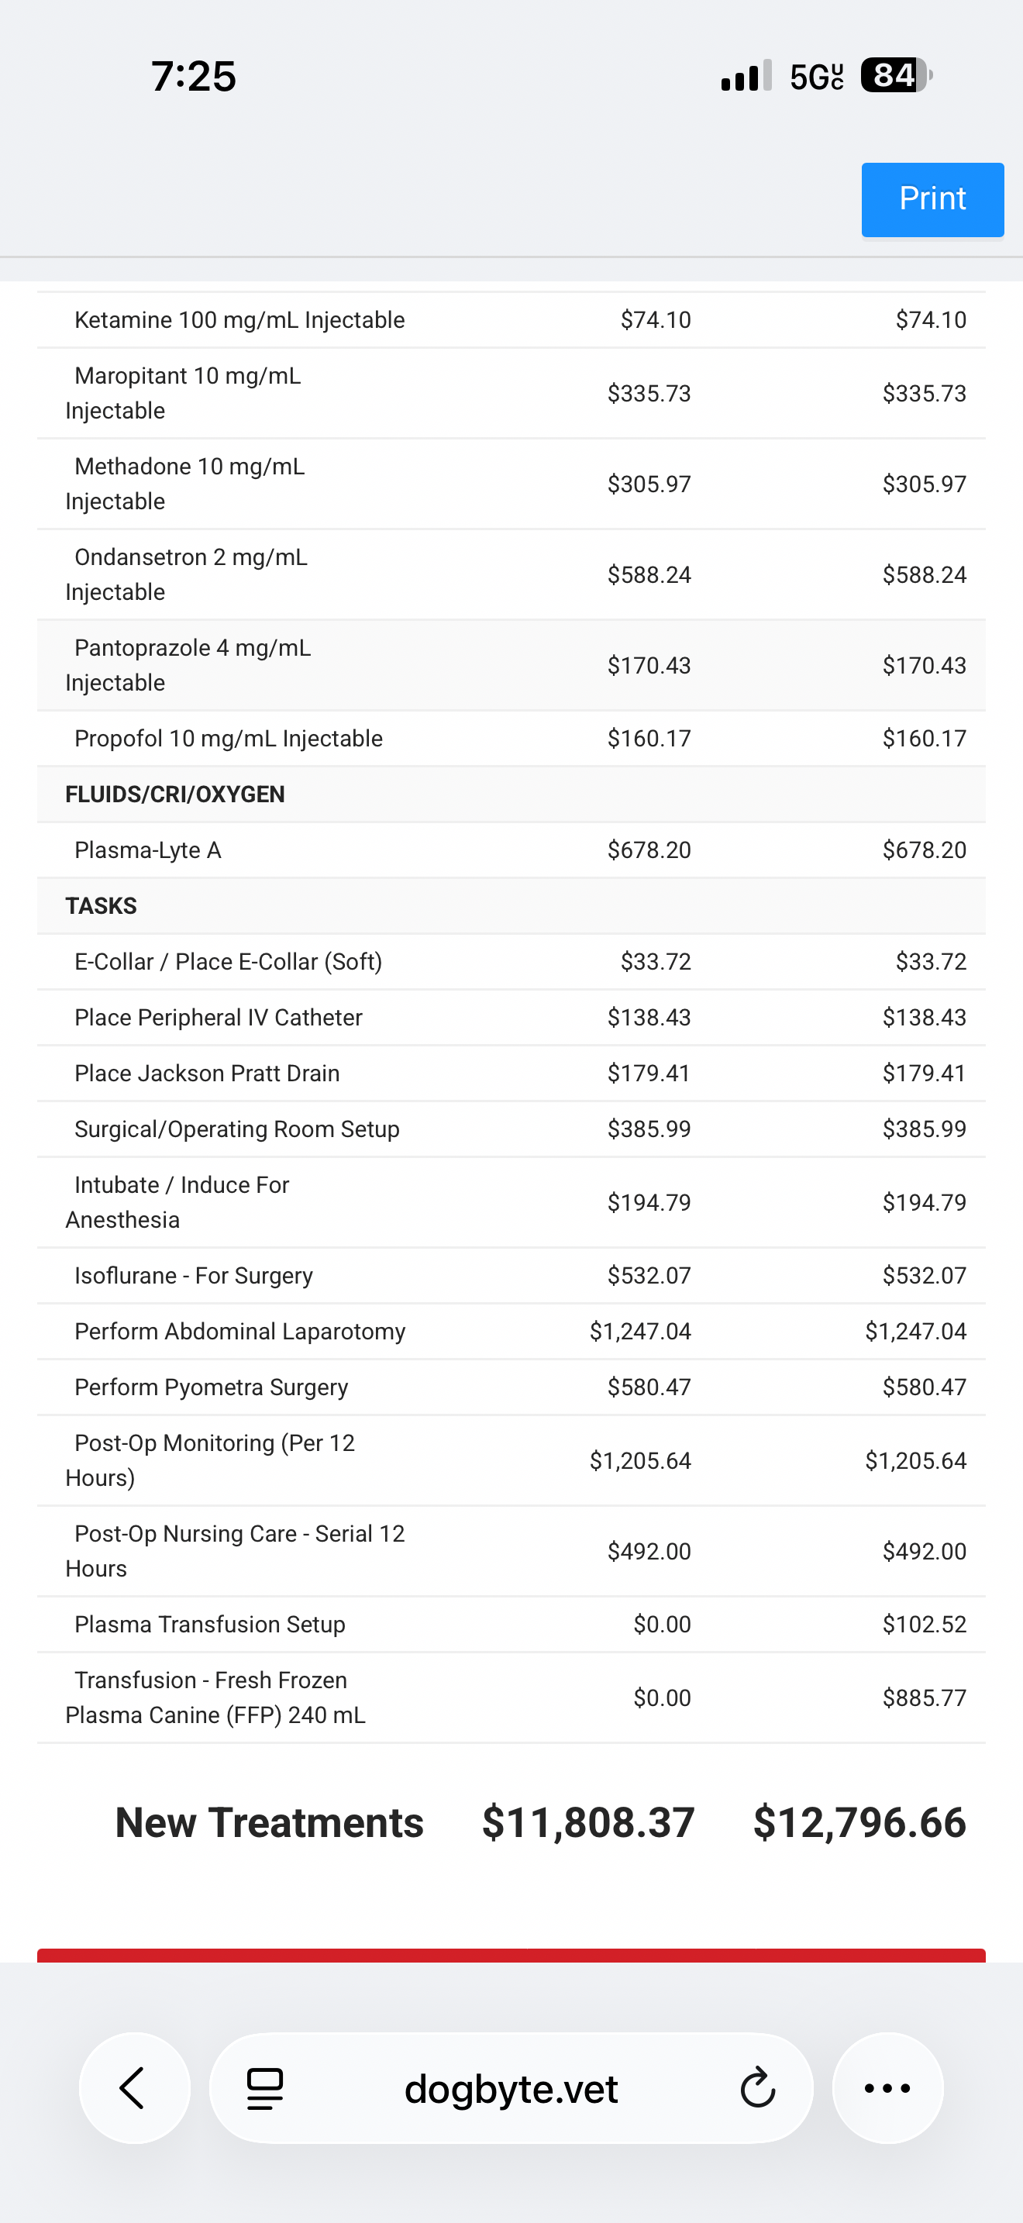Tap the browser back arrow

[134, 2087]
